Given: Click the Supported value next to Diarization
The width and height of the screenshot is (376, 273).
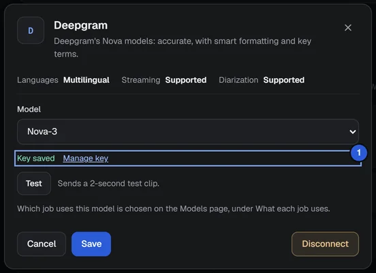Looking at the screenshot, I should click(284, 80).
